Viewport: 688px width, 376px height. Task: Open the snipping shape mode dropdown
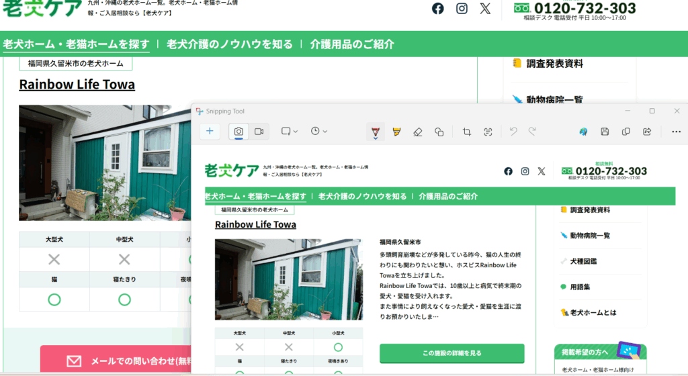(290, 132)
